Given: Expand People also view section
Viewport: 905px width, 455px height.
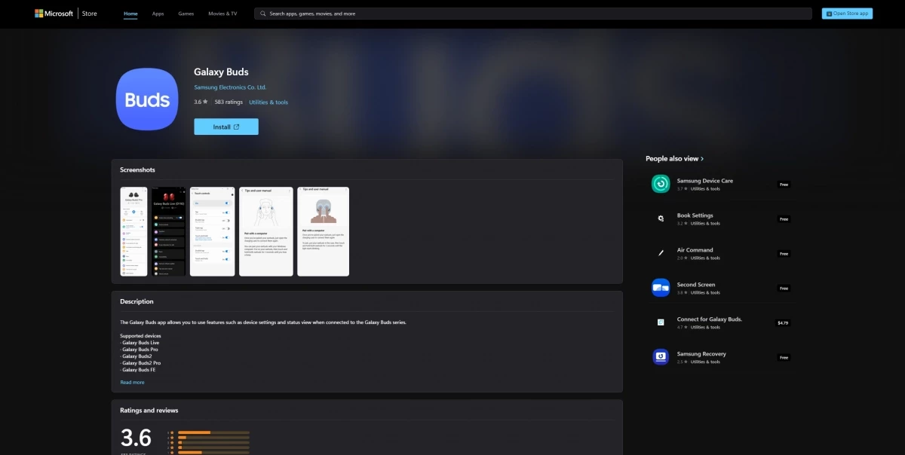Looking at the screenshot, I should click(x=675, y=159).
